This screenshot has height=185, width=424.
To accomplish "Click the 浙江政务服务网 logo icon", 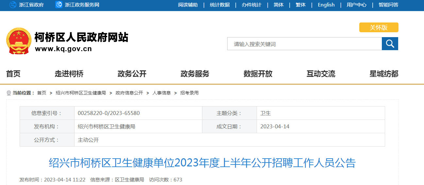I will (59, 5).
